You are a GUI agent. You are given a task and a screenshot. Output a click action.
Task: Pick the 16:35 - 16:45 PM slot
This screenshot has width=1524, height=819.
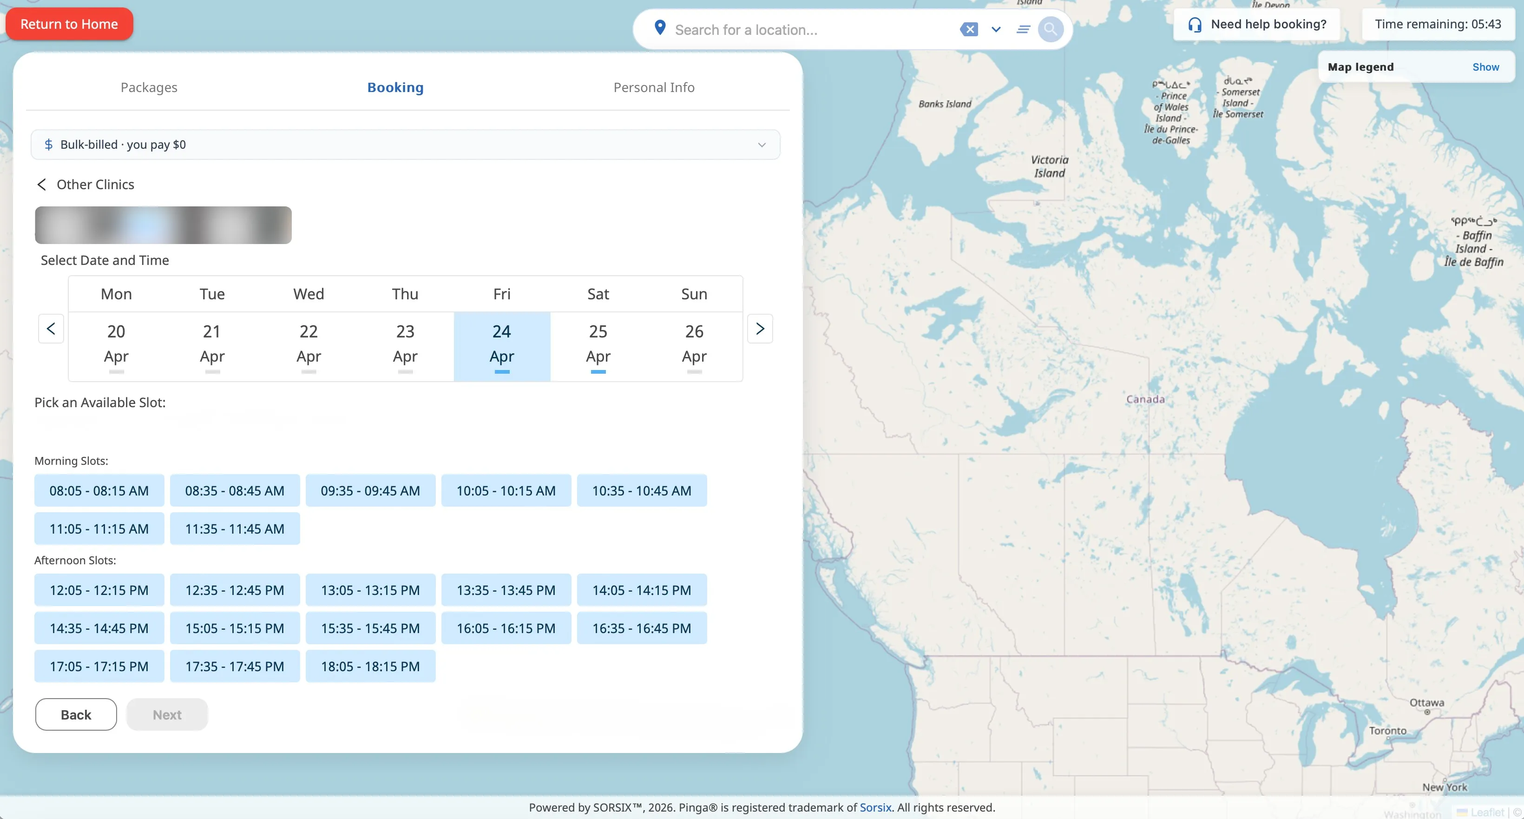click(642, 628)
